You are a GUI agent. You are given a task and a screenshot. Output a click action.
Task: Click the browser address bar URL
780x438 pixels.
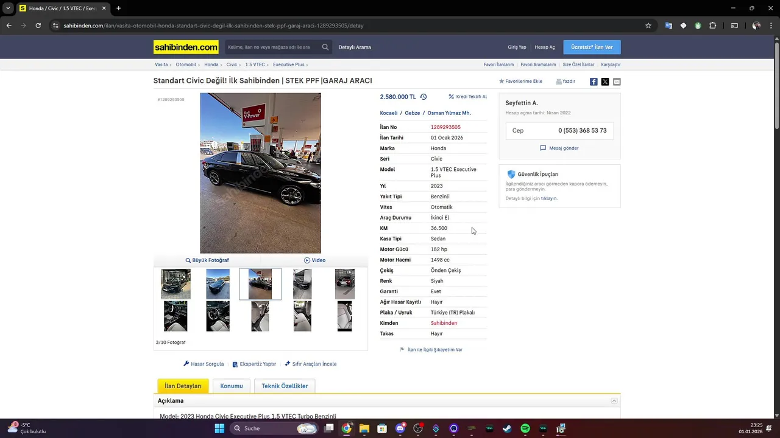point(213,26)
